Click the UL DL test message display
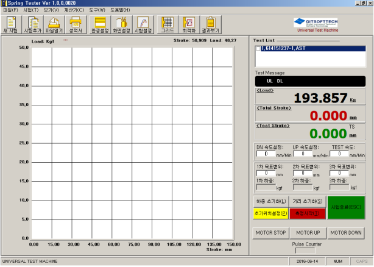Screen dimensions: 374x267 point(310,81)
